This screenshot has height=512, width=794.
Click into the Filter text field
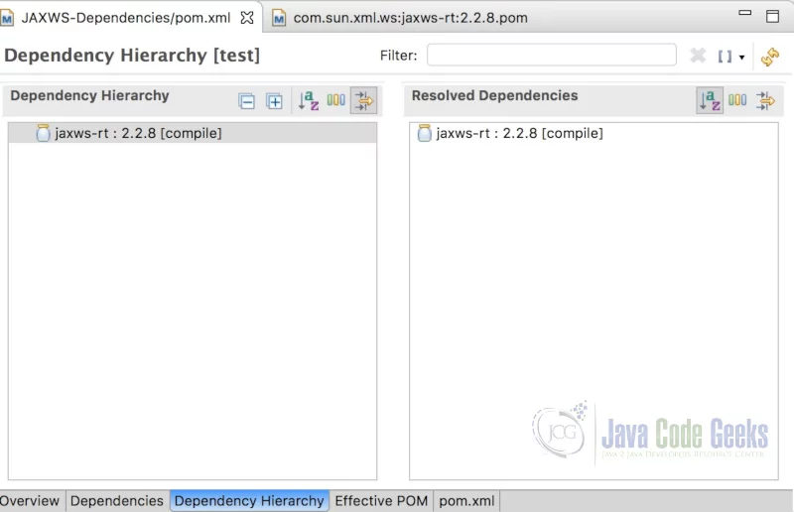pyautogui.click(x=552, y=55)
